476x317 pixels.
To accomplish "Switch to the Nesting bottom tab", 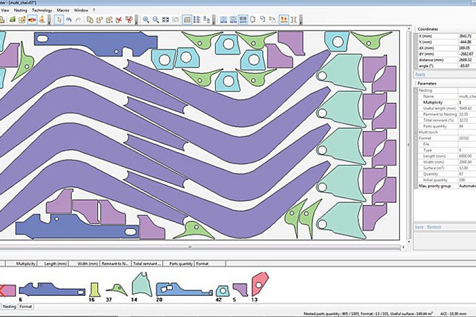I will point(10,306).
